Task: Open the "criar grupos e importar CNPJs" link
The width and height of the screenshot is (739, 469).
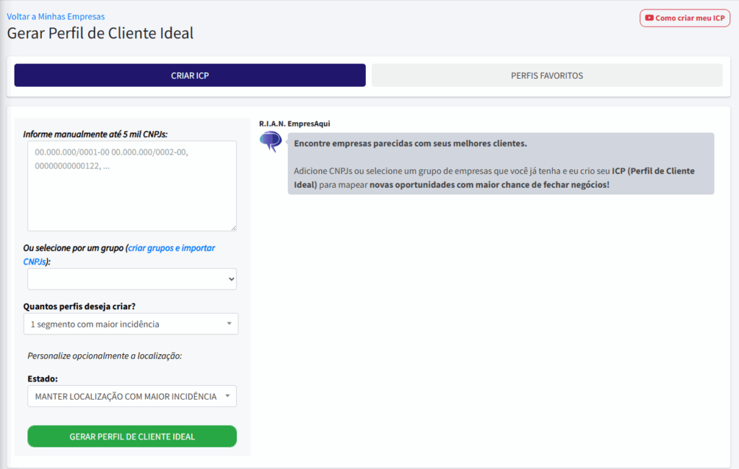Action: click(x=170, y=248)
